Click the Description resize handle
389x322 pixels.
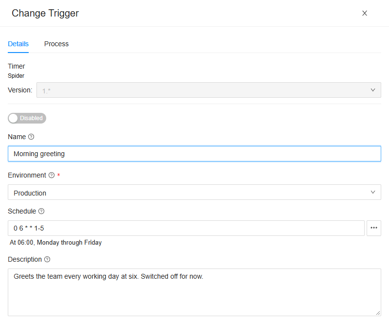(378, 313)
